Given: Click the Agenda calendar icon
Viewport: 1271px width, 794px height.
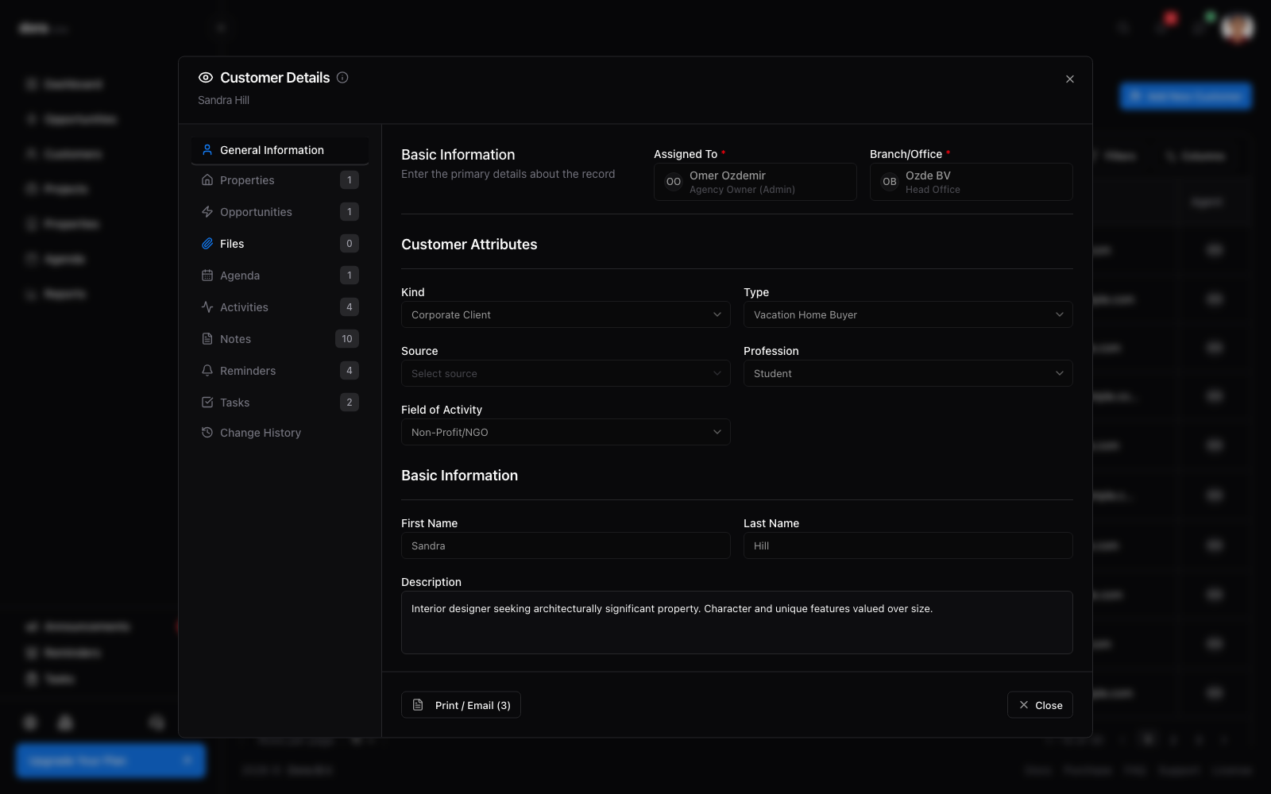Looking at the screenshot, I should (x=207, y=276).
